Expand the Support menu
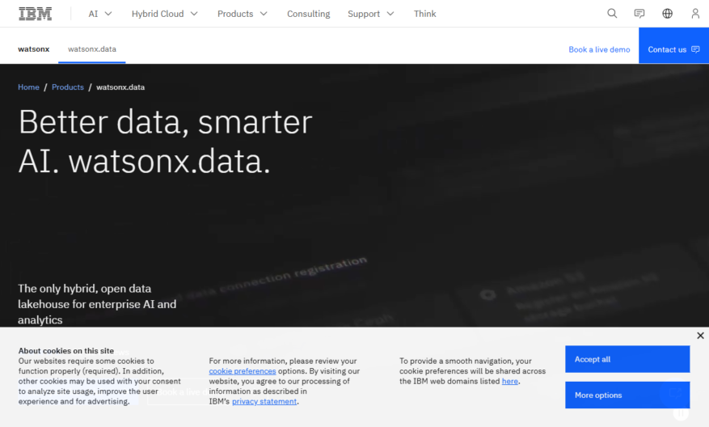Image resolution: width=709 pixels, height=427 pixels. [x=371, y=14]
